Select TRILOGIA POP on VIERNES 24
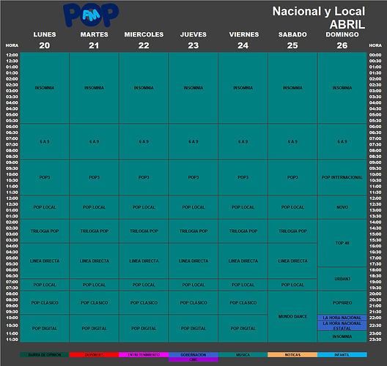Viewport: 387px width, 366px height. pyautogui.click(x=243, y=231)
